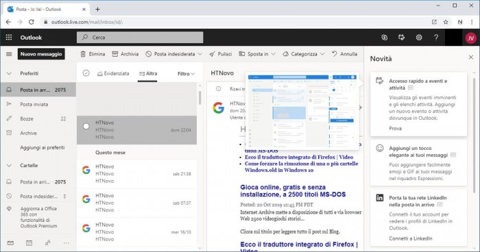Bookmark page with the star icon

(x=446, y=22)
